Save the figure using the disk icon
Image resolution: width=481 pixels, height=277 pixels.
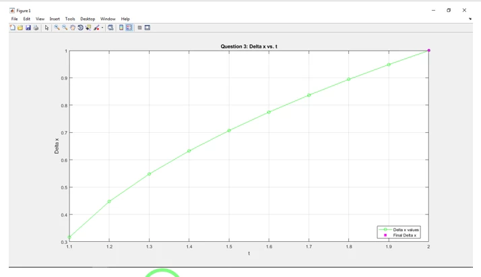(x=28, y=28)
